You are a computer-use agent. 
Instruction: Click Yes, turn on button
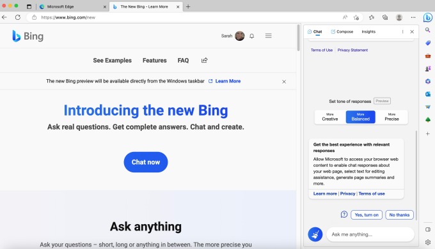[x=367, y=215]
